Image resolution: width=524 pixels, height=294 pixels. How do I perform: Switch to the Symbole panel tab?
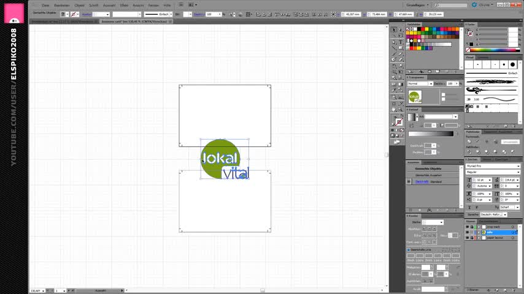(483, 58)
